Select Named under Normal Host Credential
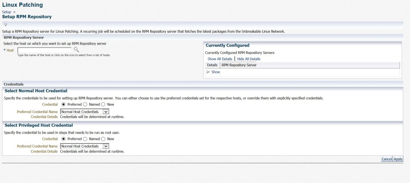Viewport: 410px width, 183px height. (85, 105)
